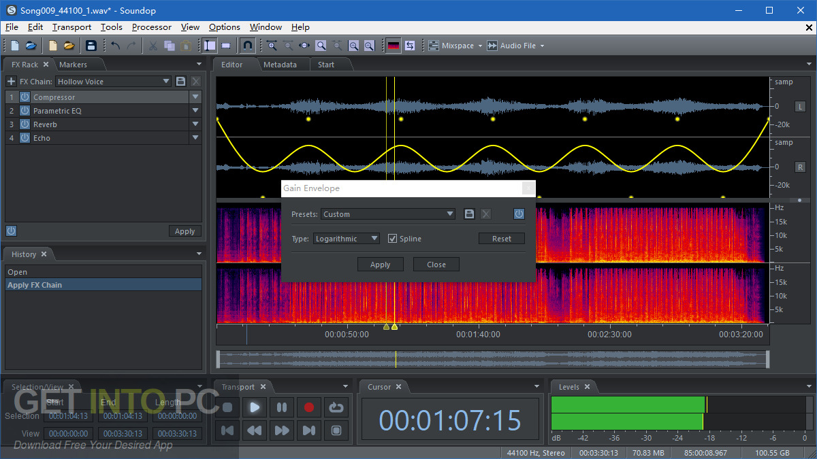The height and width of the screenshot is (459, 817).
Task: Open the Presets Custom dropdown
Action: pyautogui.click(x=388, y=214)
